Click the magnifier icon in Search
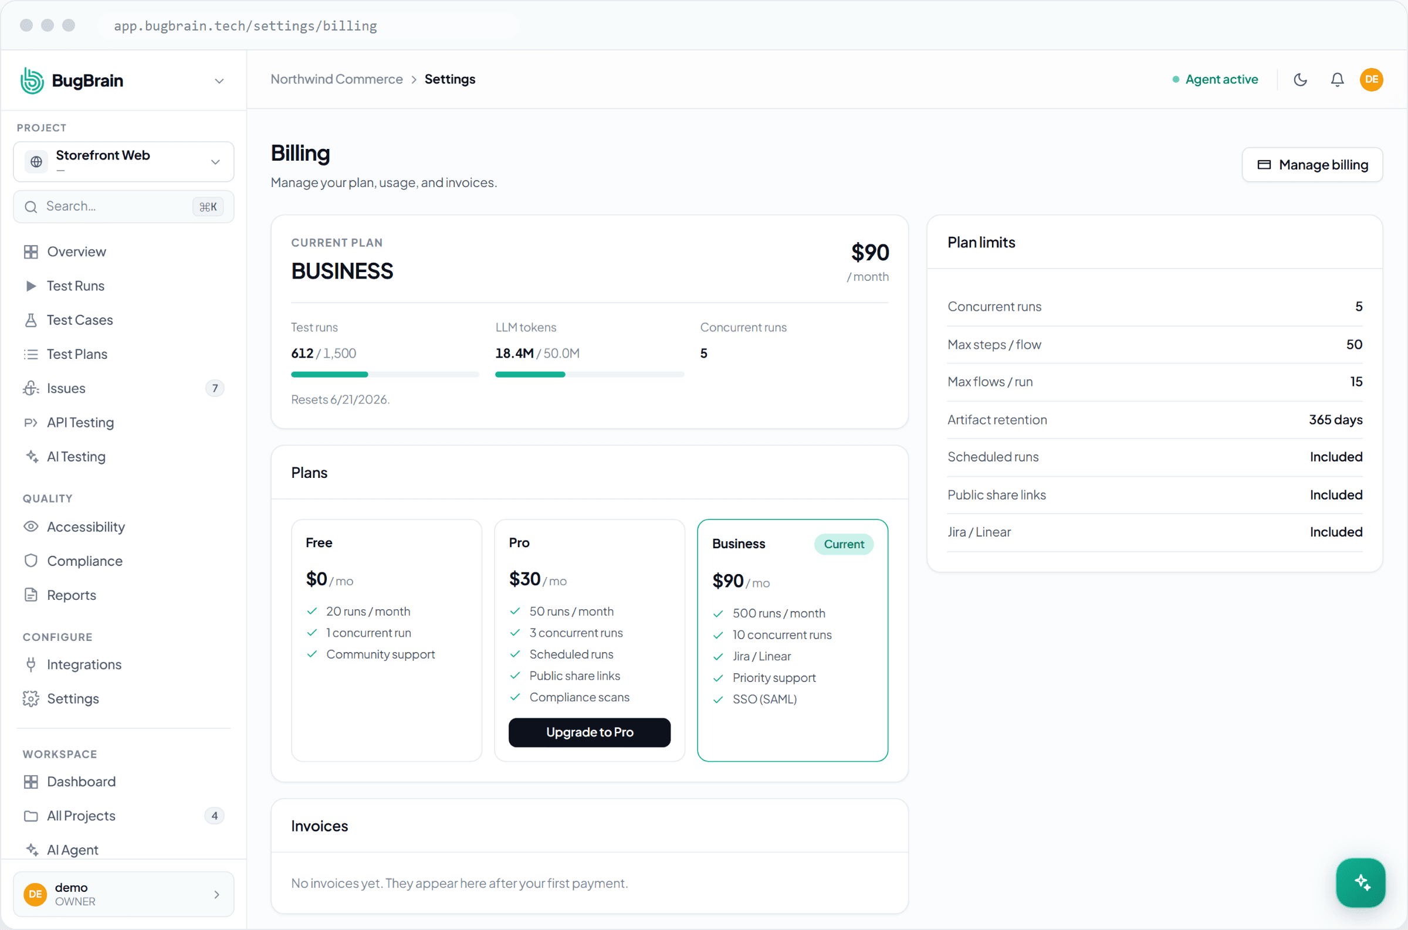Screen dimensions: 1408x930 [x=31, y=206]
